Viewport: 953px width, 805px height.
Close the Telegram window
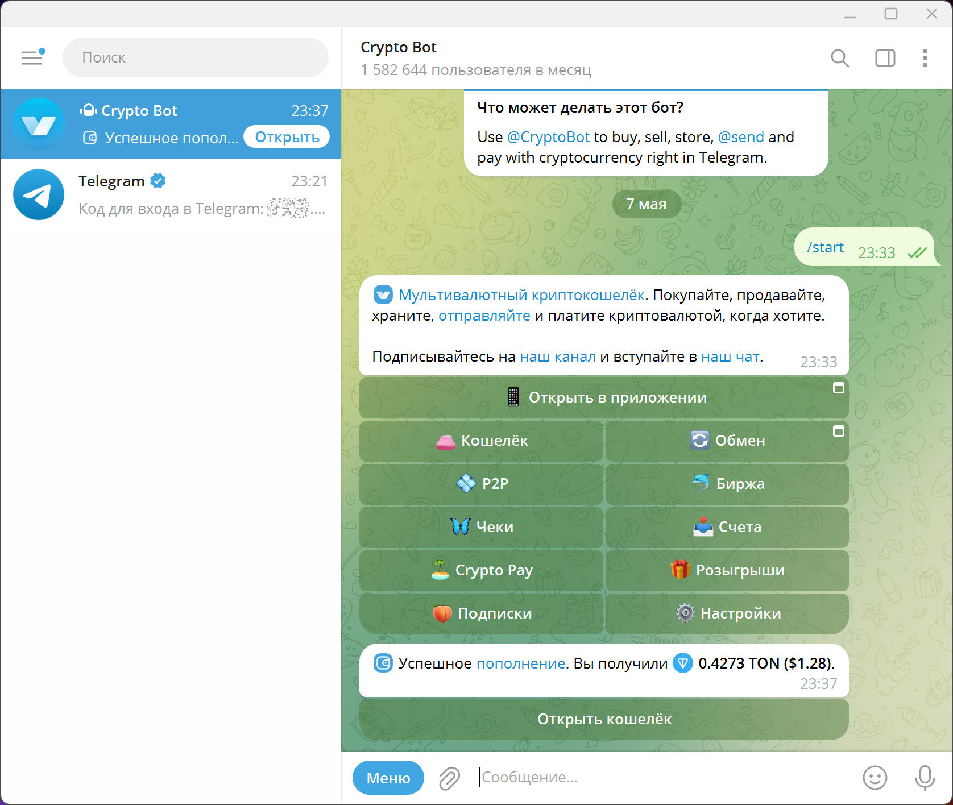[932, 14]
